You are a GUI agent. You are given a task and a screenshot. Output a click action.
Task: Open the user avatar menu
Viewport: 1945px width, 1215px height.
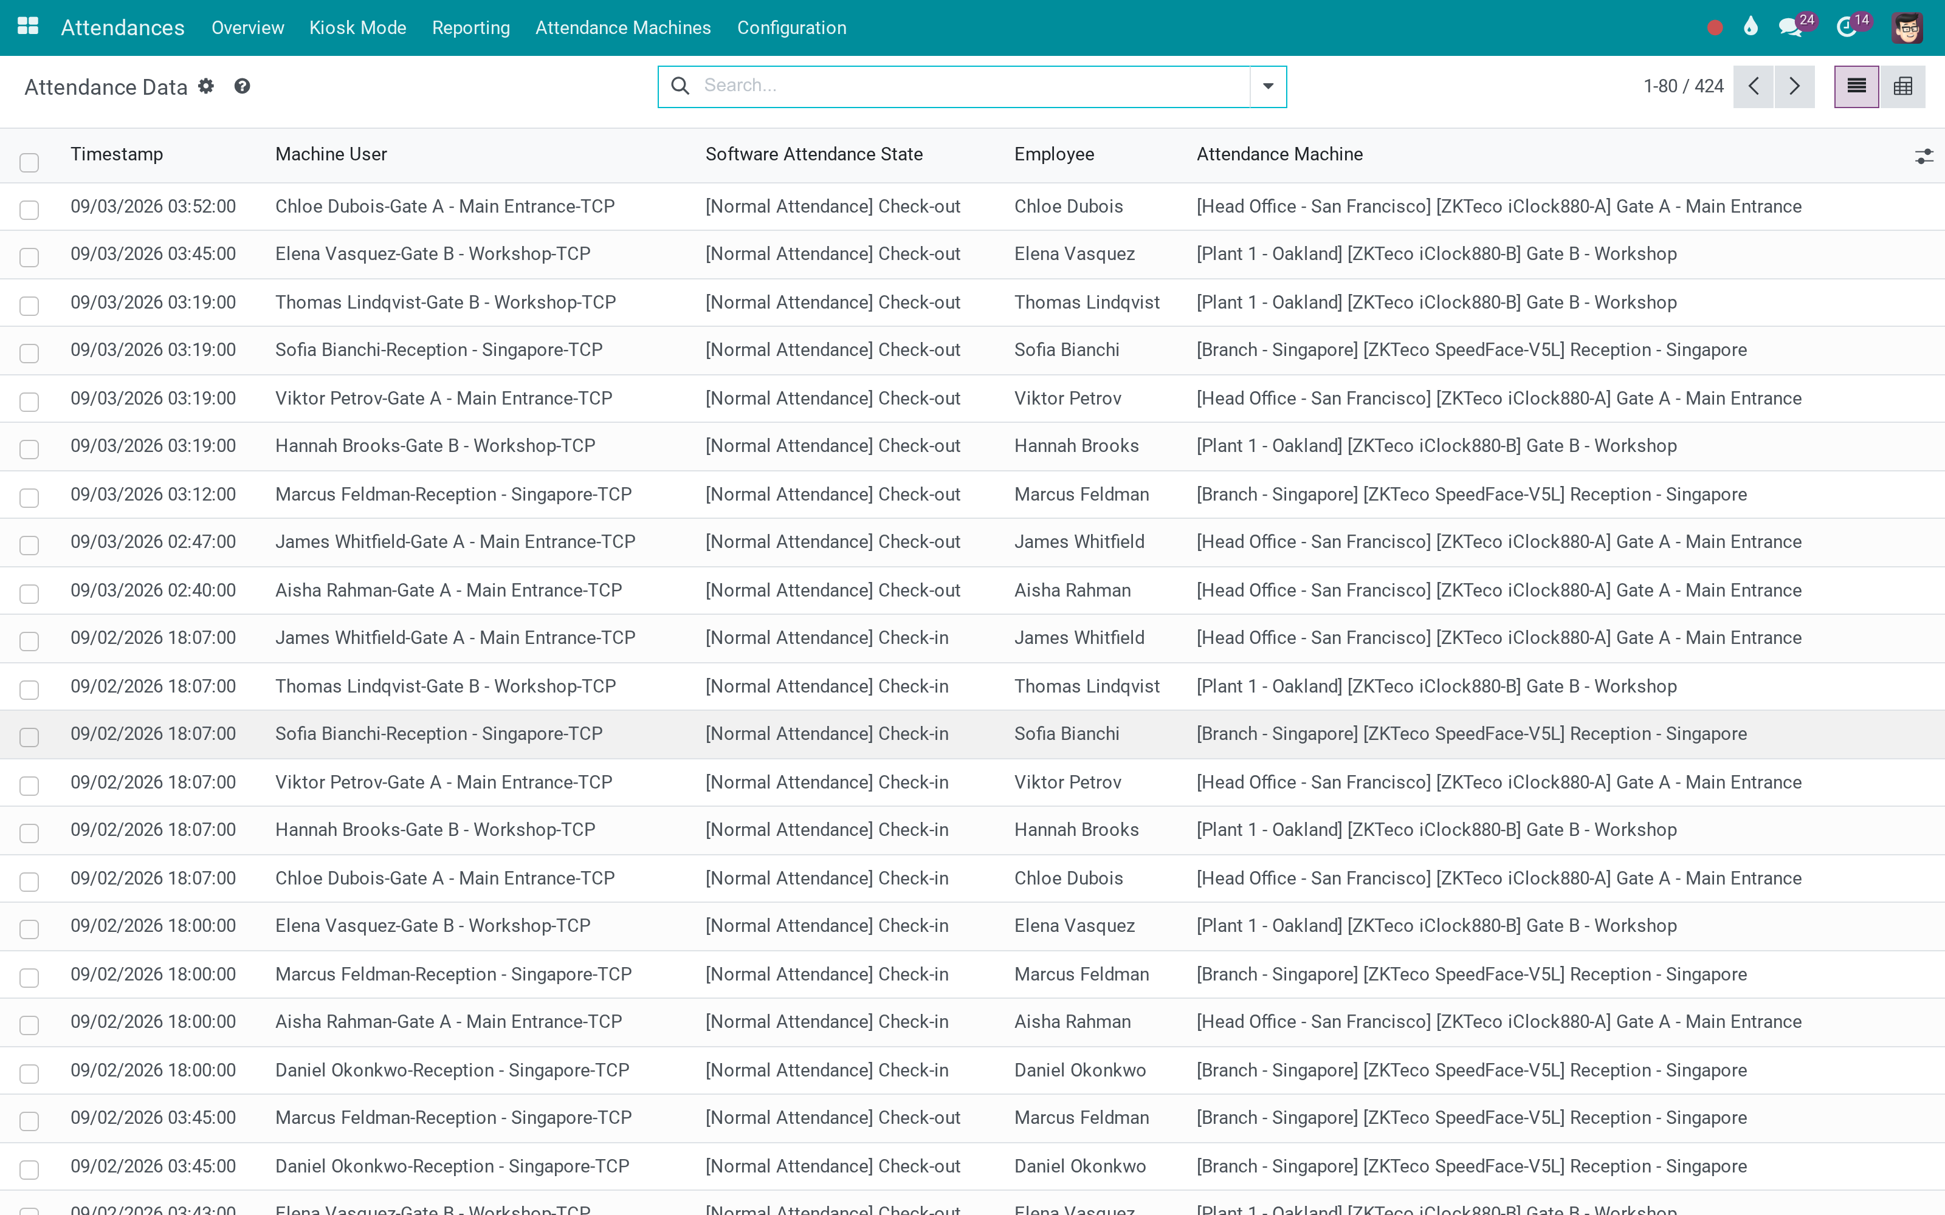(x=1907, y=28)
